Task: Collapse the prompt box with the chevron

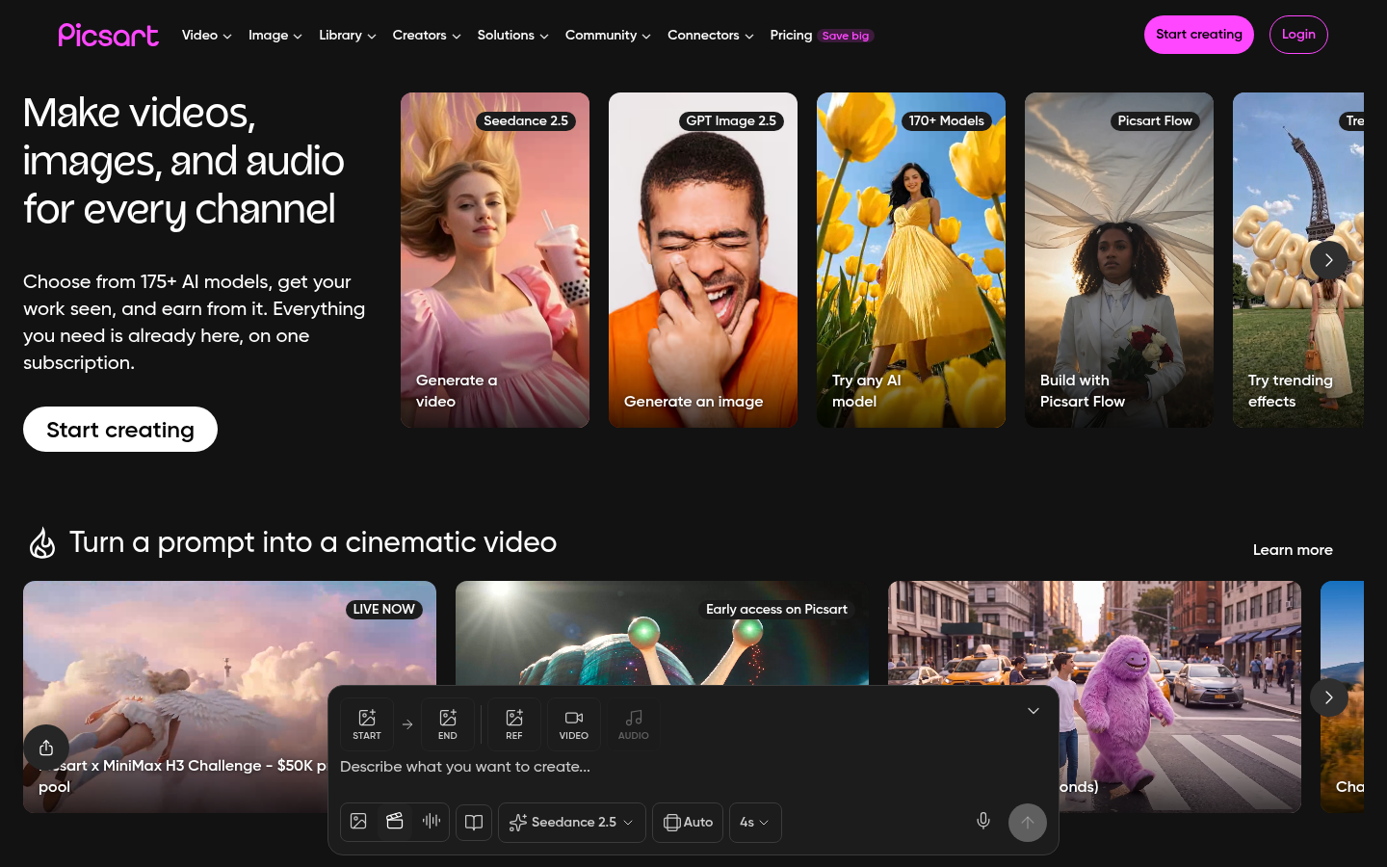Action: [1034, 711]
